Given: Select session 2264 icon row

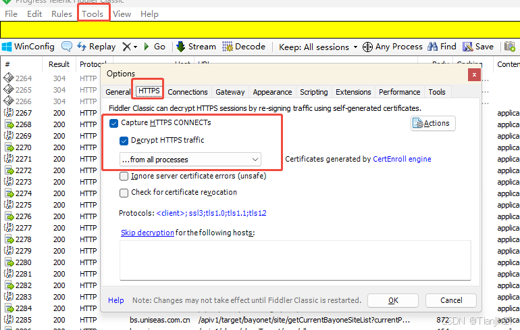Looking at the screenshot, I should point(9,78).
